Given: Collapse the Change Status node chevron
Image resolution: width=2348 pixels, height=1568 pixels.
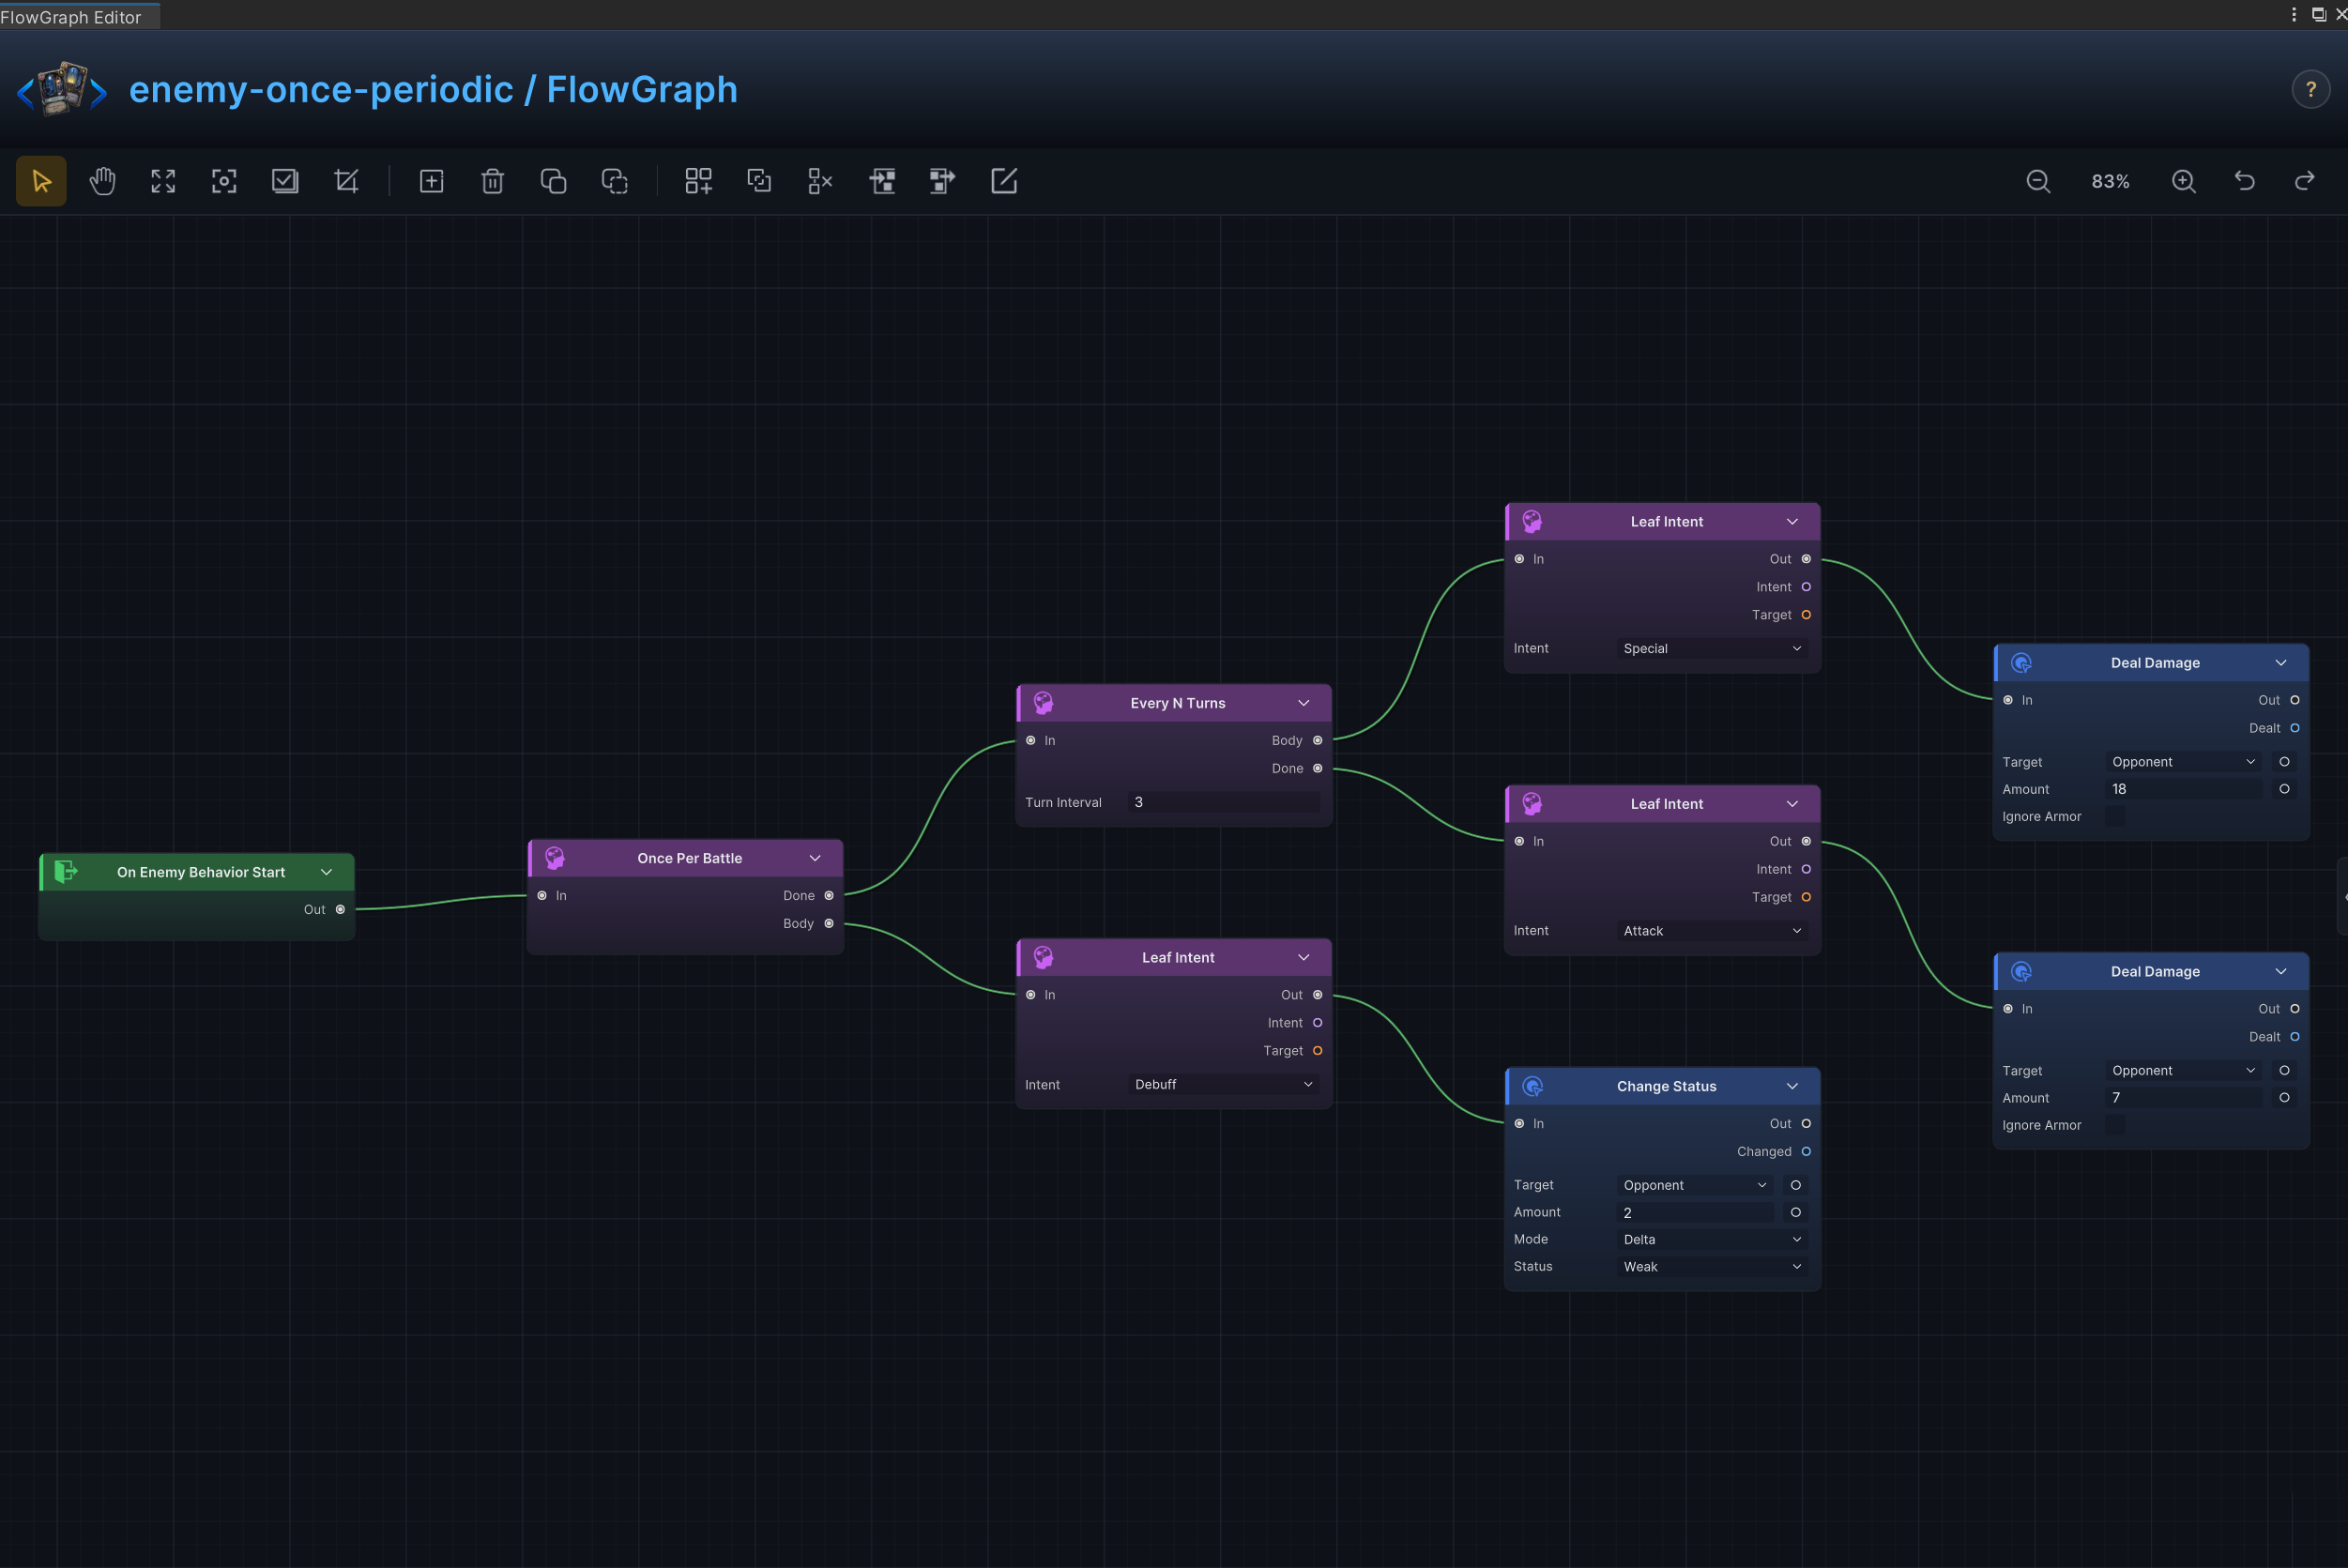Looking at the screenshot, I should pyautogui.click(x=1792, y=1086).
